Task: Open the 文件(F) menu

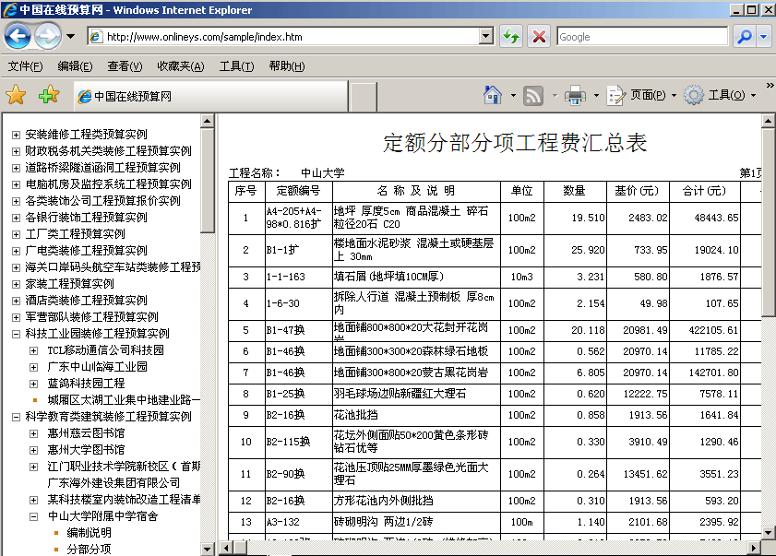Action: tap(25, 66)
